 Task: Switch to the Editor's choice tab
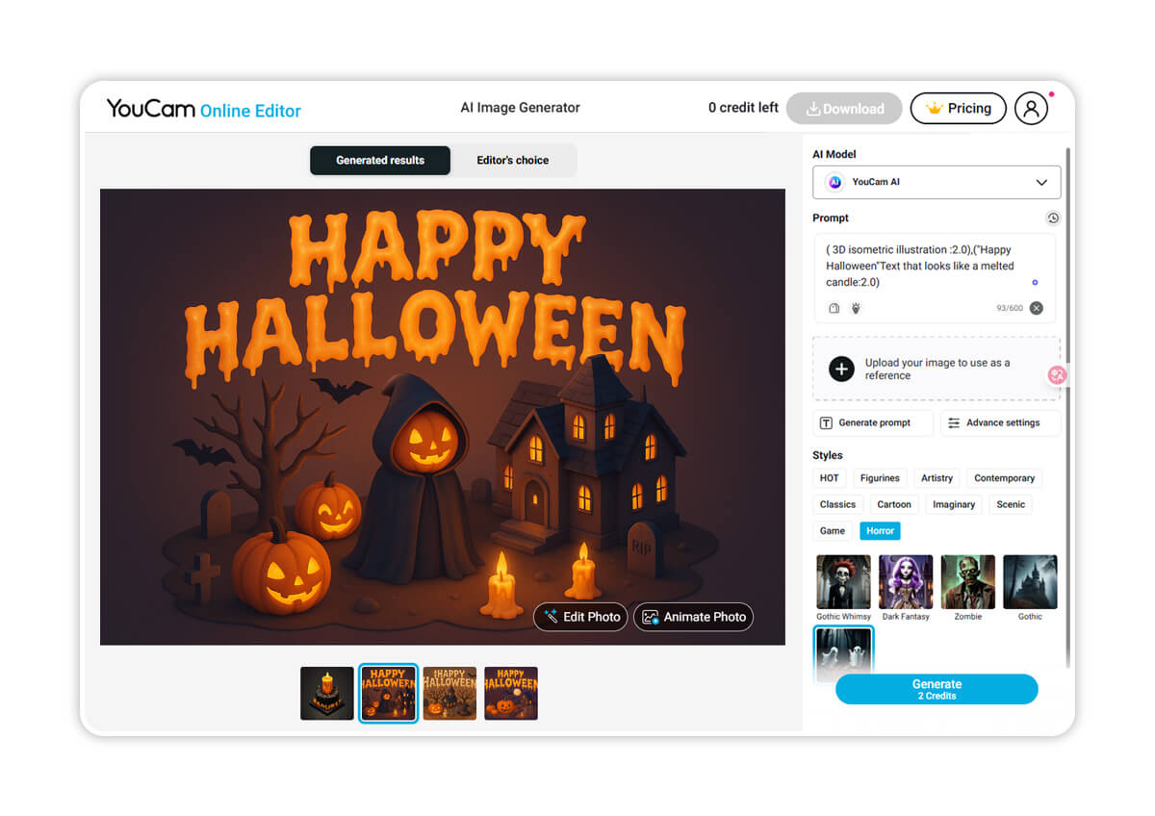coord(512,161)
